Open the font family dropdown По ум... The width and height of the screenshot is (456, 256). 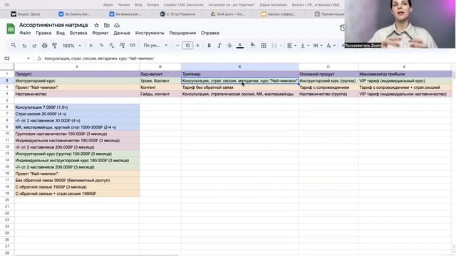pos(155,46)
